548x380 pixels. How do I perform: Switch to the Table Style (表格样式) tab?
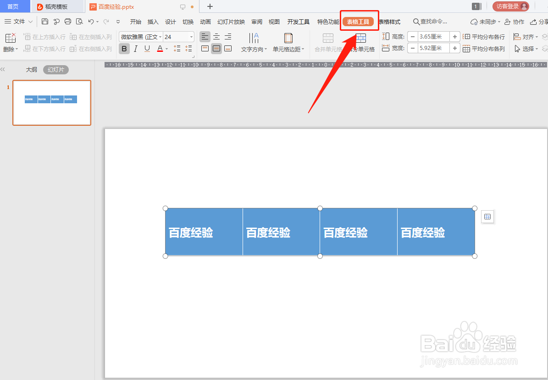pyautogui.click(x=390, y=22)
